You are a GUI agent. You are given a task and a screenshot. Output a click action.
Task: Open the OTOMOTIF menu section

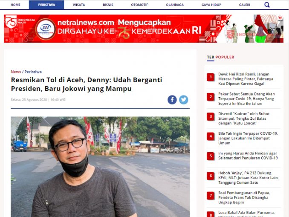[x=139, y=5]
